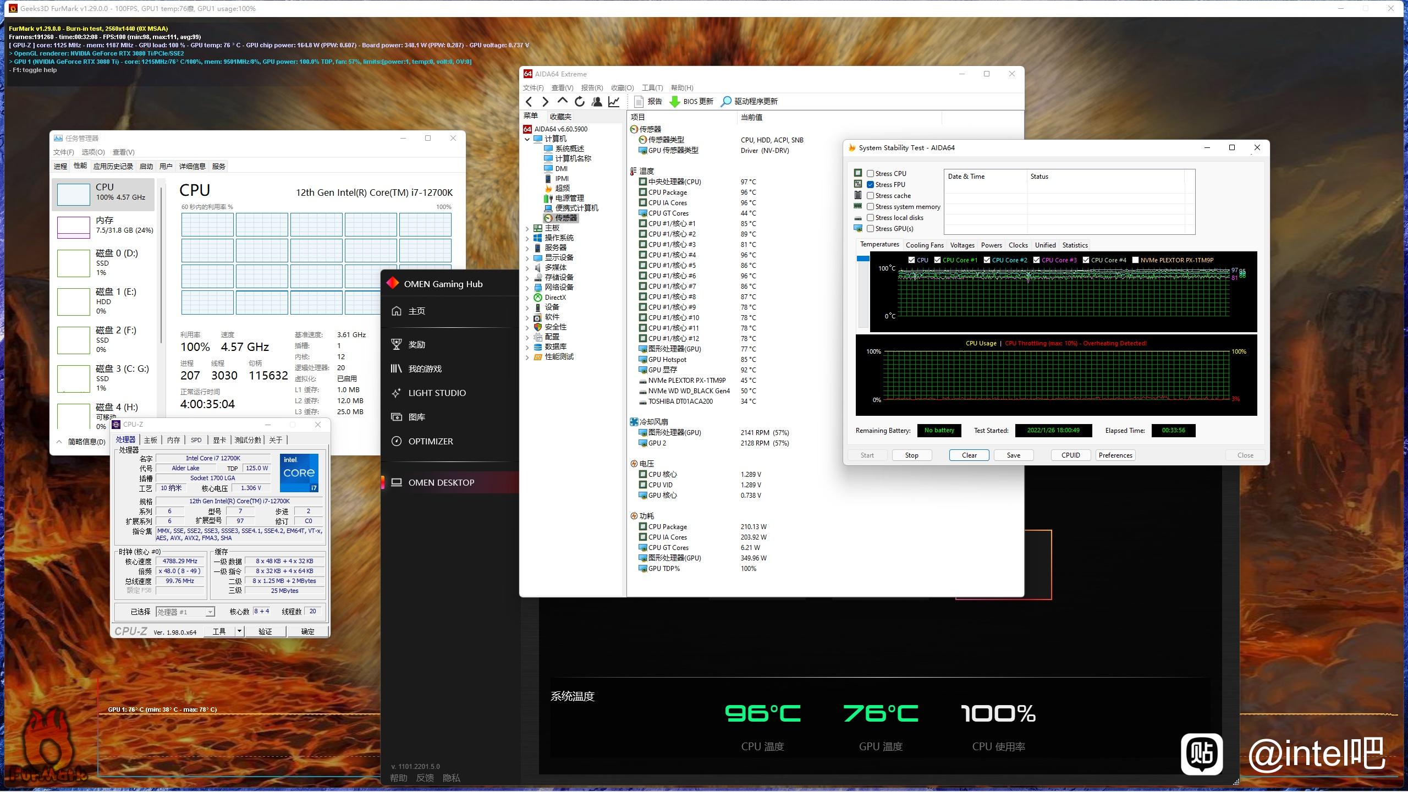The image size is (1408, 792).
Task: Click Clear button in stability test
Action: click(x=969, y=455)
